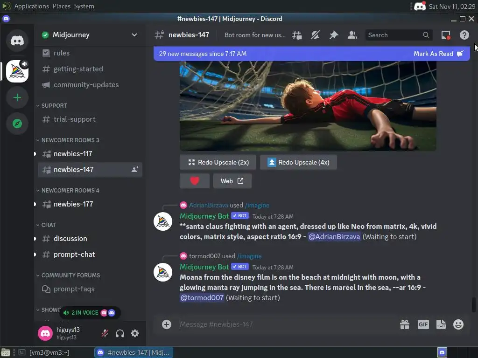Open the Inbox icon in header
Viewport: 478px width, 358px height.
tap(446, 35)
